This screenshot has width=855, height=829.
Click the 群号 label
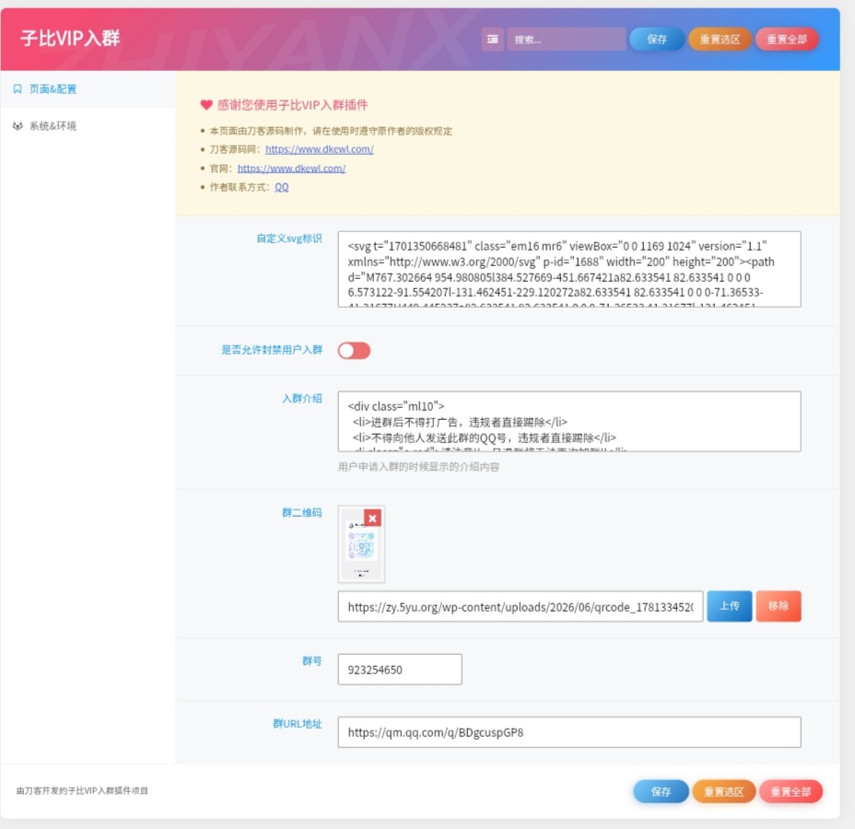(312, 660)
